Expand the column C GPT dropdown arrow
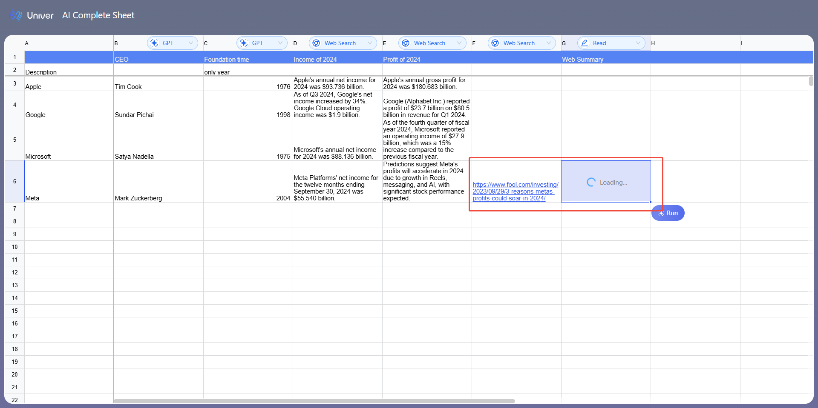Viewport: 818px width, 408px height. 280,43
